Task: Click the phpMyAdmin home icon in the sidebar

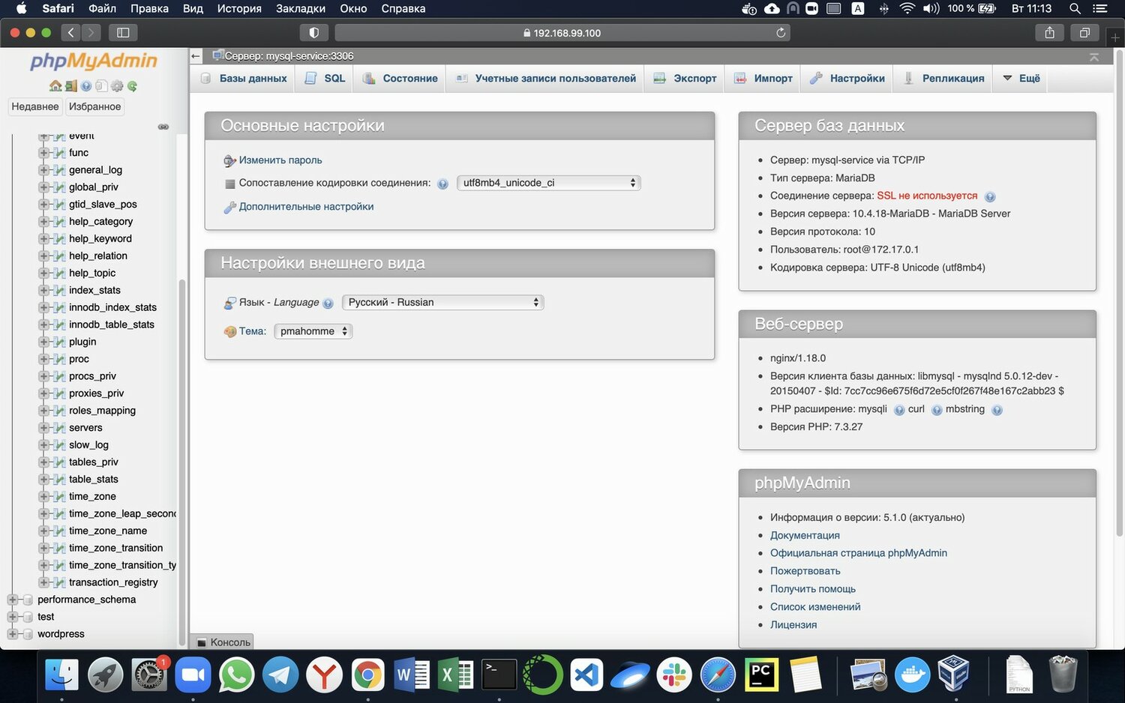Action: coord(55,86)
